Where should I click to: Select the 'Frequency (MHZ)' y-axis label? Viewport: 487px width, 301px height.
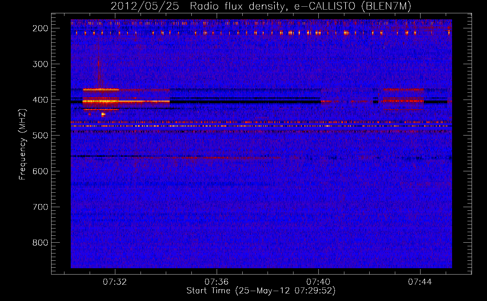point(23,144)
